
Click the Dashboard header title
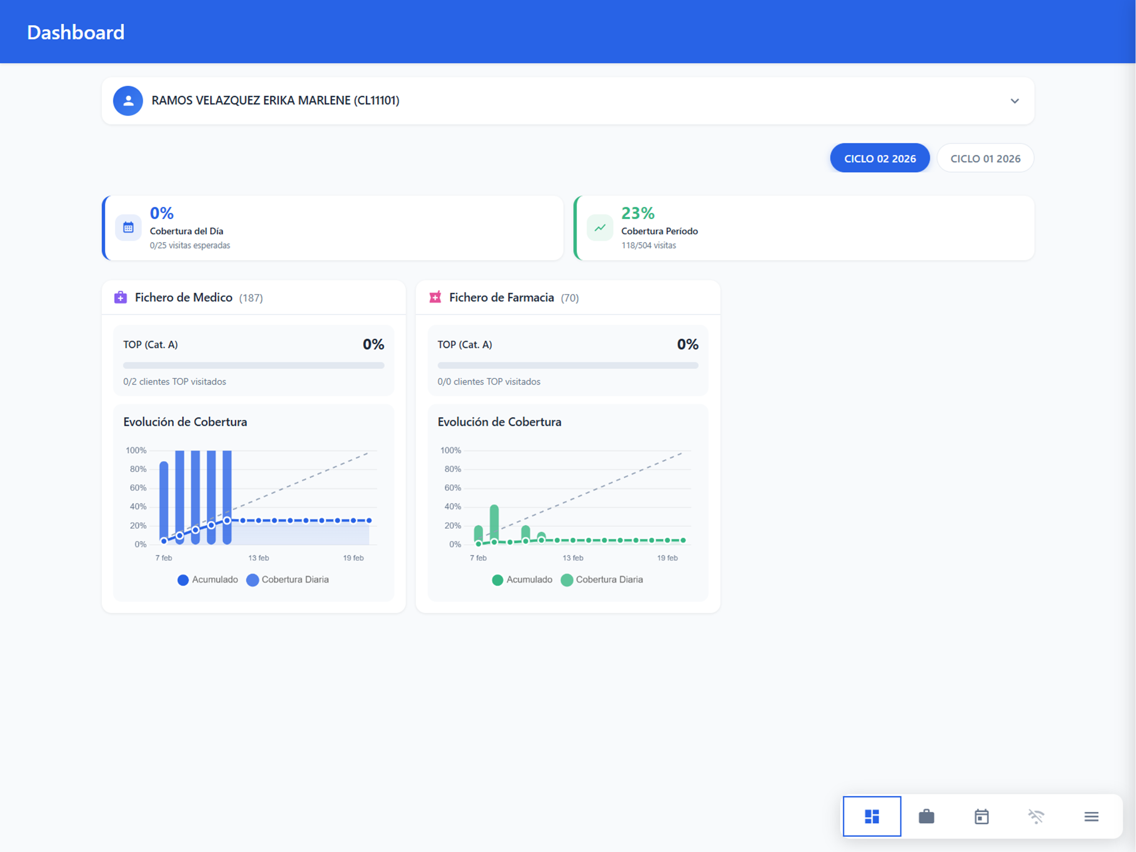(x=76, y=32)
